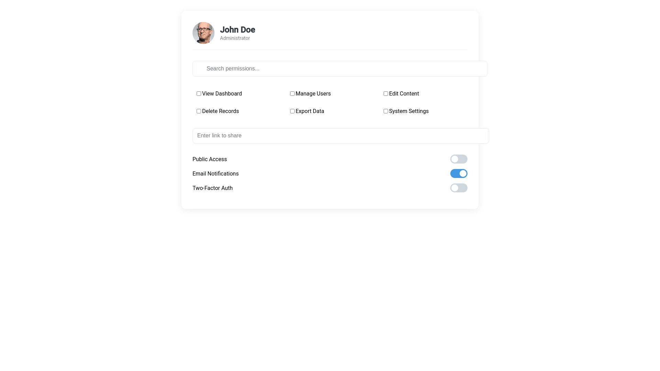
Task: Click the Enter link to share field
Action: click(x=340, y=136)
